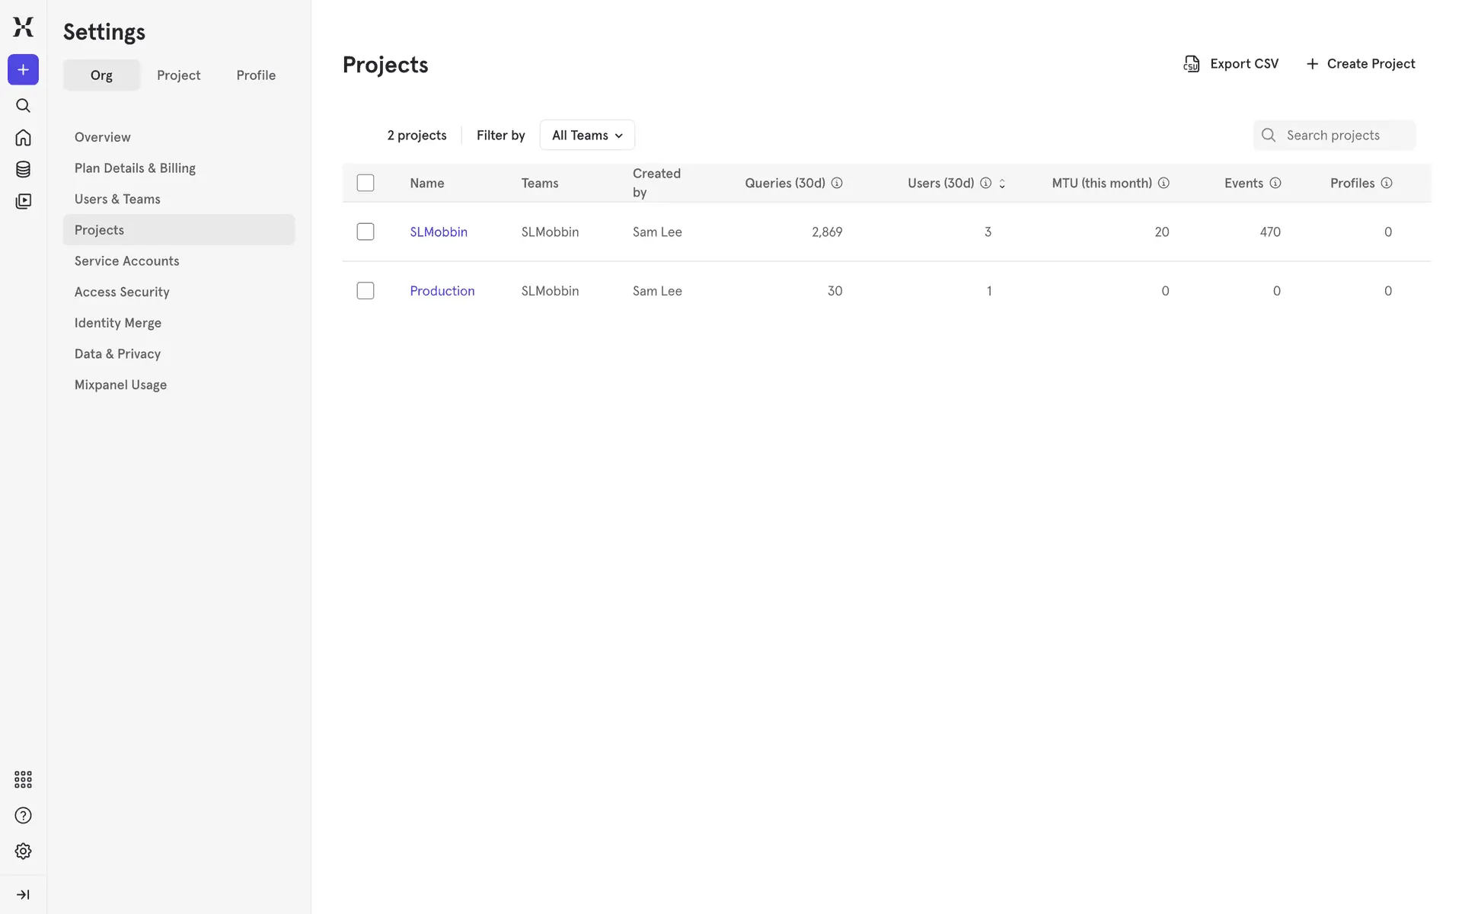
Task: Click the Search projects field
Action: [1344, 135]
